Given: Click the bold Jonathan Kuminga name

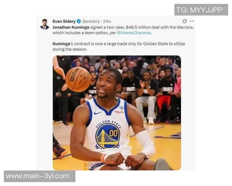Looking at the screenshot, I should click(x=71, y=27).
